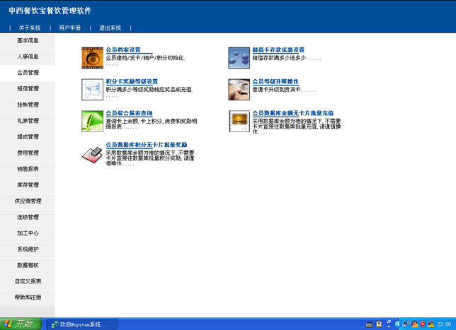
Task: Click the 会员档案设置 camera icon
Action: [x=92, y=57]
